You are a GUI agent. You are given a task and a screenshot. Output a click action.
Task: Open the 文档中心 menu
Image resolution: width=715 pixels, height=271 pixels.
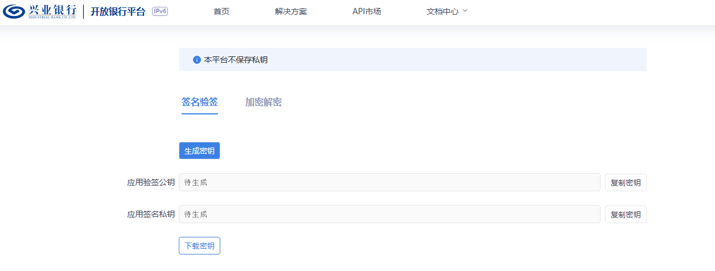(442, 11)
